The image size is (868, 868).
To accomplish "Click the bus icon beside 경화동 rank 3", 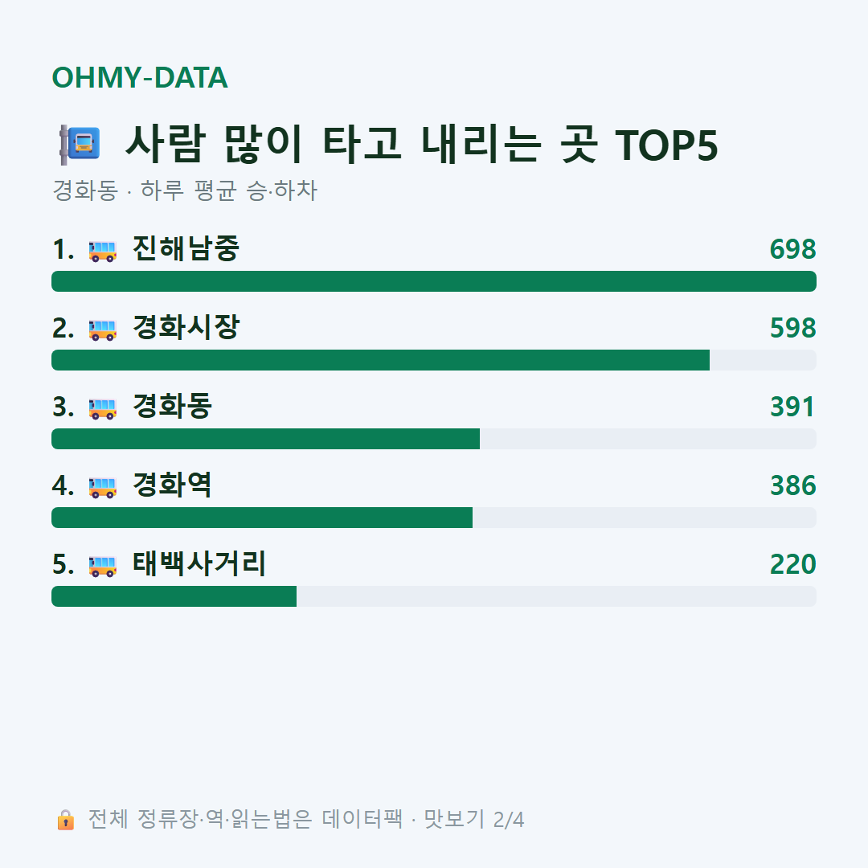I will 102,408.
